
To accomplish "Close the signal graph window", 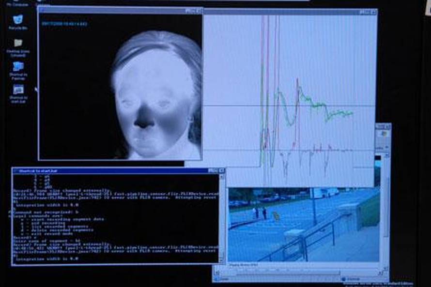I will (373, 12).
